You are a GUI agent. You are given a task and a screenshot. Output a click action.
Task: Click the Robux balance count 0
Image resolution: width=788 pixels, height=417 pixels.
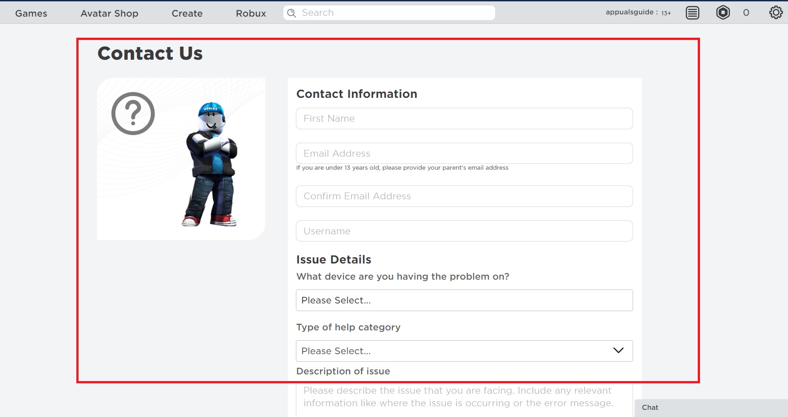coord(746,13)
